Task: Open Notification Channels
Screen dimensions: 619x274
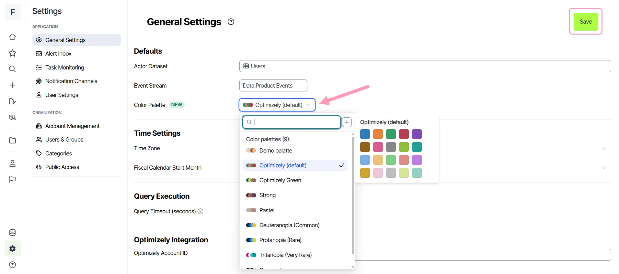Action: [76, 81]
